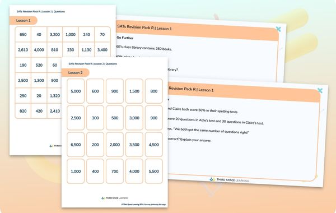The image size is (336, 213).
Task: Click the 300 card
Action: coord(95,118)
